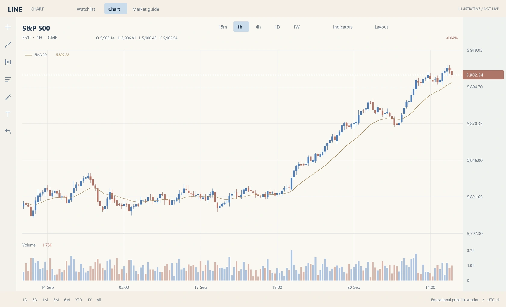Image resolution: width=506 pixels, height=307 pixels.
Task: Open the Watchlist tab
Action: coord(86,9)
